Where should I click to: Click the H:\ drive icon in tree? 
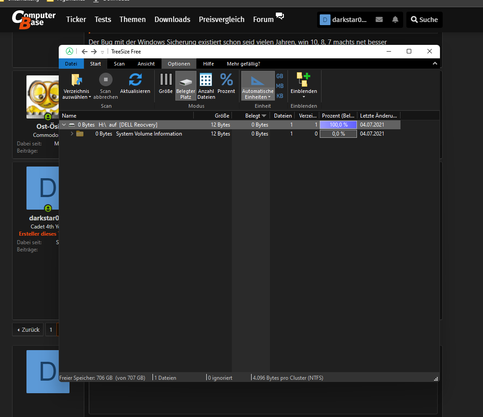point(72,125)
